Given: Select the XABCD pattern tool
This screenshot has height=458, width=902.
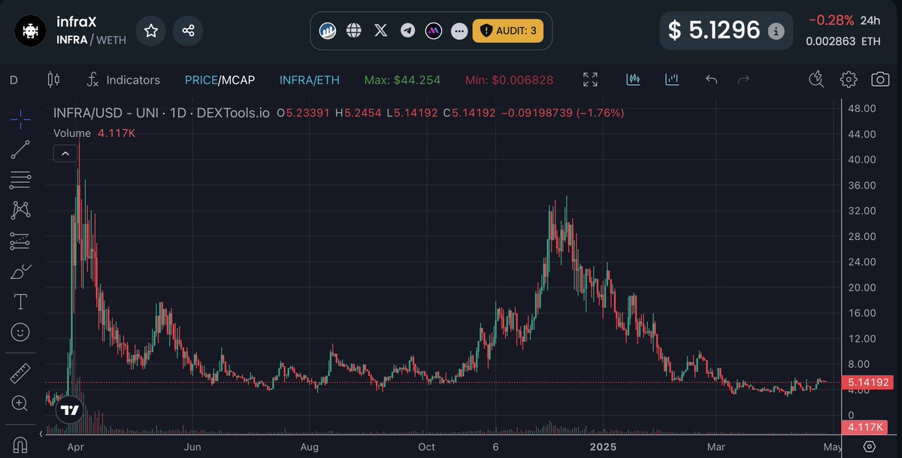Looking at the screenshot, I should tap(20, 211).
